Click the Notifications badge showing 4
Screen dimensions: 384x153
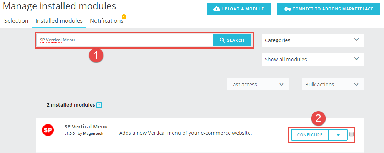pyautogui.click(x=124, y=17)
